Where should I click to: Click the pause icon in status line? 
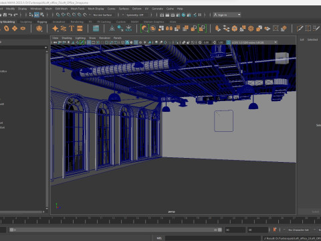(200, 15)
